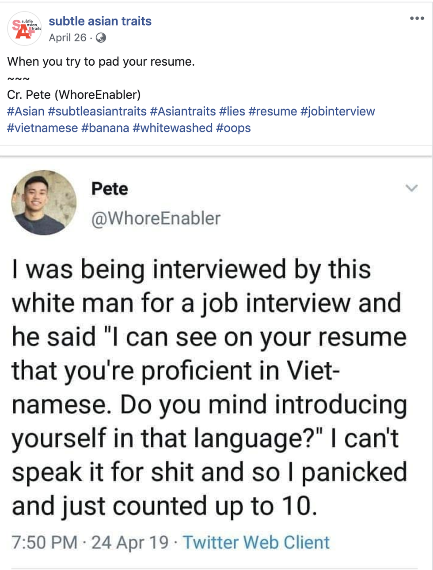Open the #Asian hashtag

pyautogui.click(x=26, y=111)
